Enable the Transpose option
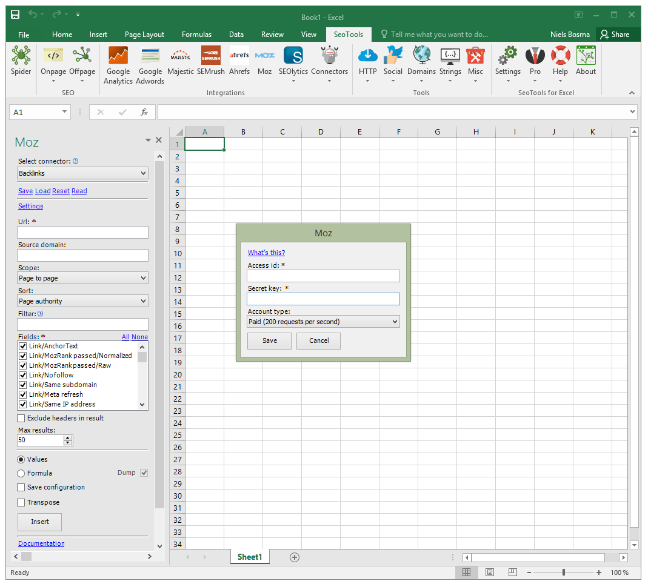Image resolution: width=648 pixels, height=584 pixels. coord(21,502)
